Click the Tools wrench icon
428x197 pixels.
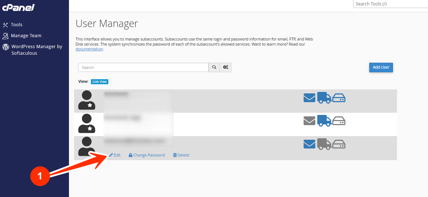click(5, 25)
